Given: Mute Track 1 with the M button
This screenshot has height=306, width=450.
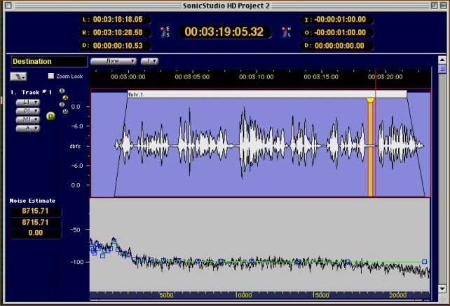Looking at the screenshot, I should 65,111.
